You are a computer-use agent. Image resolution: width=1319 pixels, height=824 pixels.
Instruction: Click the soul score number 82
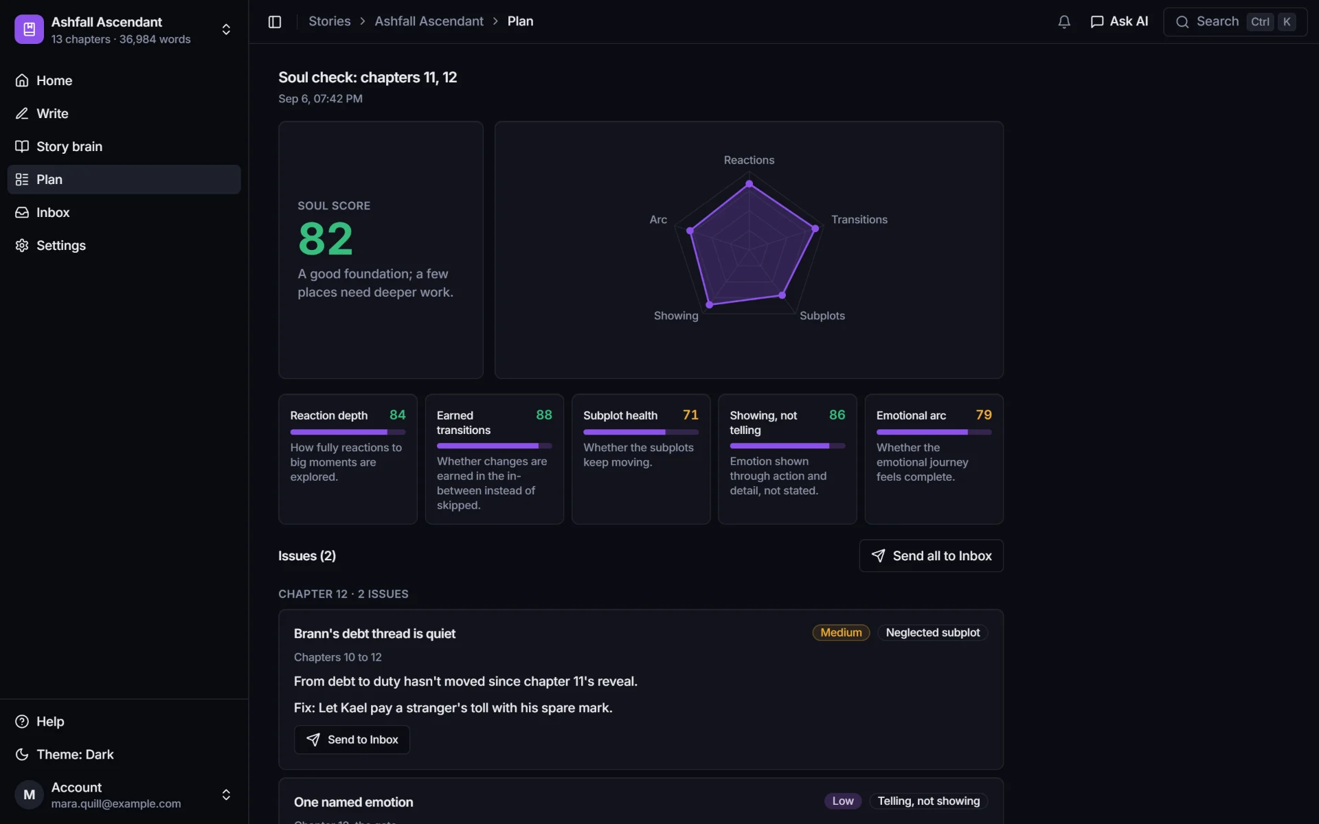click(x=326, y=239)
